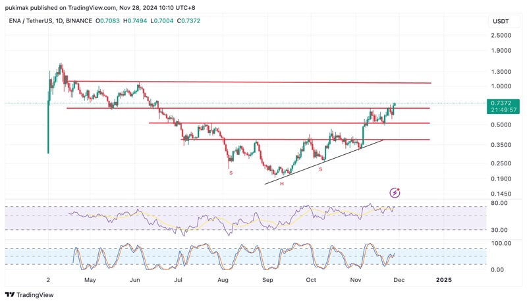Click the Dec label on time axis

[399, 280]
